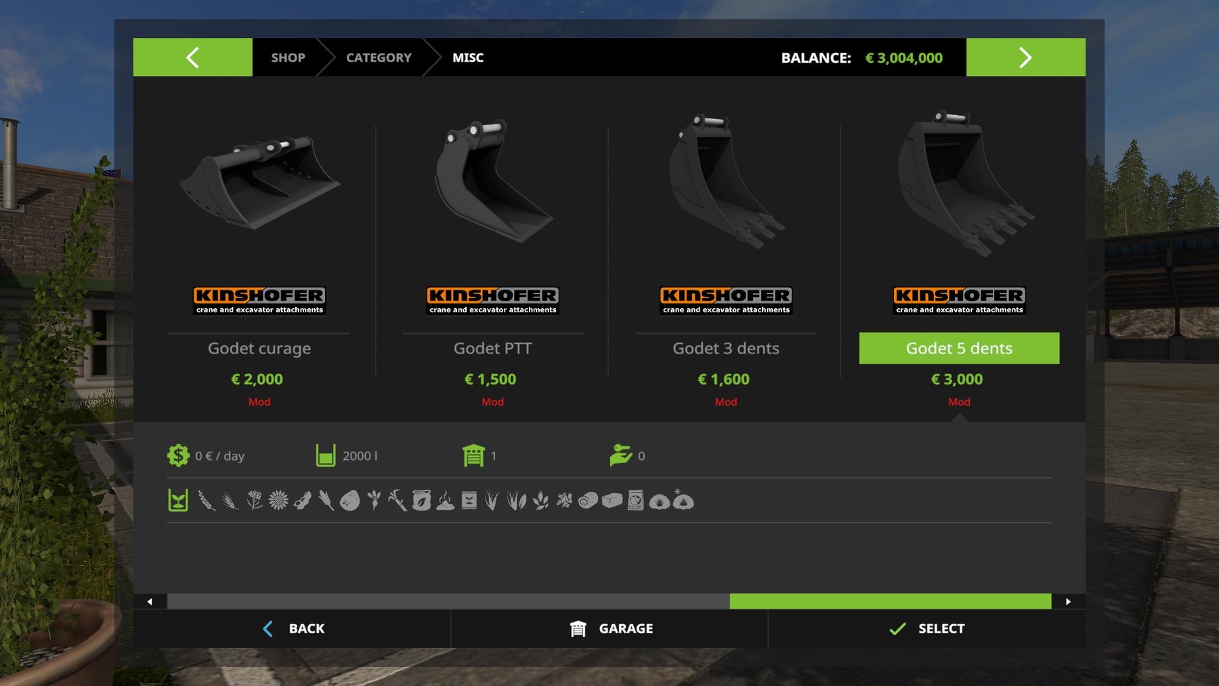Image resolution: width=1219 pixels, height=686 pixels.
Task: Click the scrollbar's right arrow
Action: (x=1068, y=601)
